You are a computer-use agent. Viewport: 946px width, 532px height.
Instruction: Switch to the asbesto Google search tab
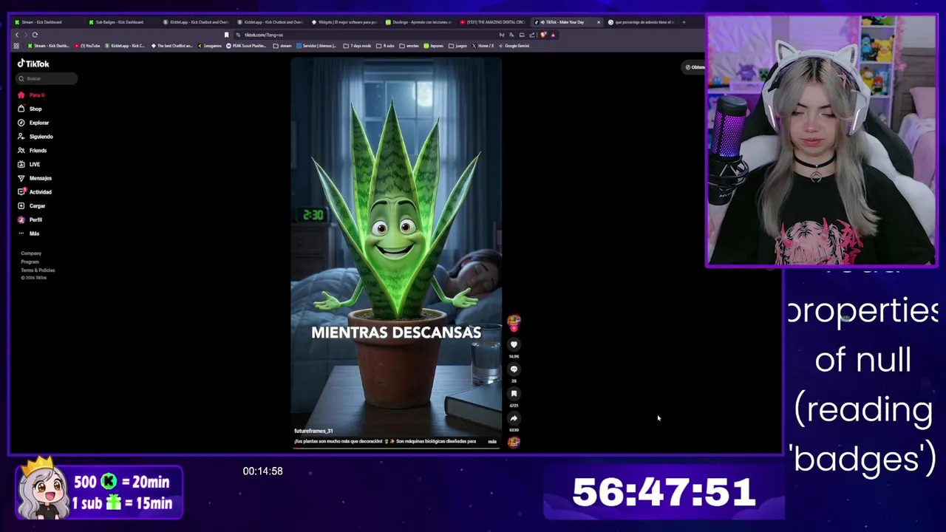tap(642, 22)
